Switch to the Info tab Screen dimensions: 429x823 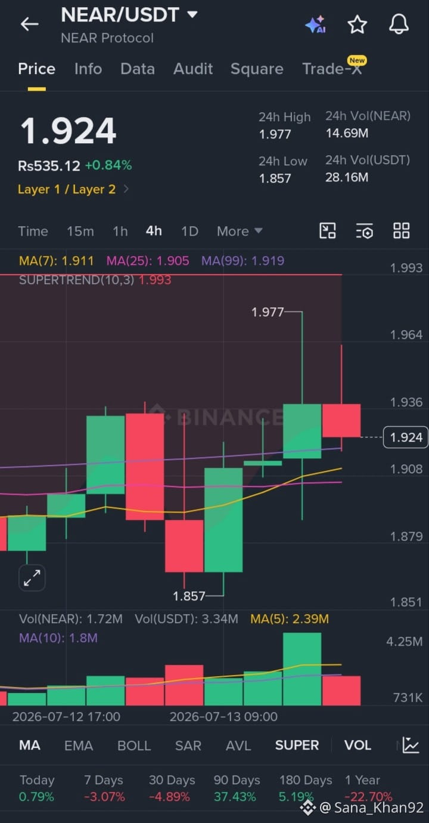88,69
